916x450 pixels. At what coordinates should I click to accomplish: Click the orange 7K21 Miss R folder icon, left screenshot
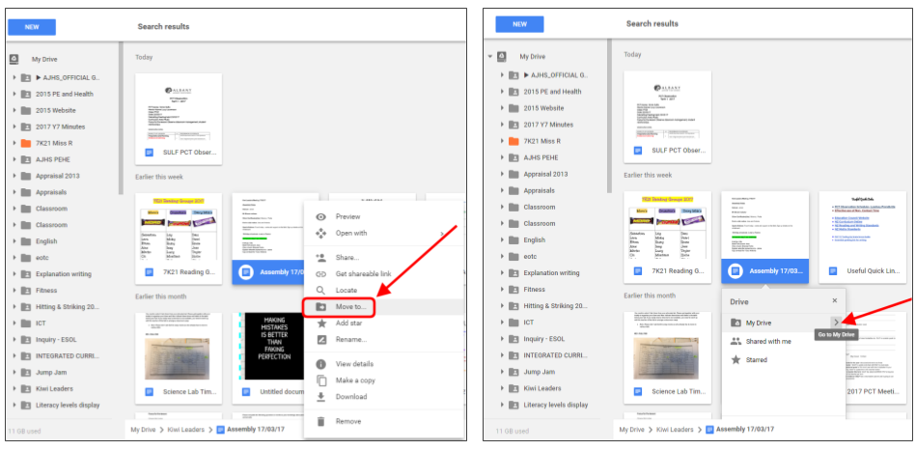[26, 143]
